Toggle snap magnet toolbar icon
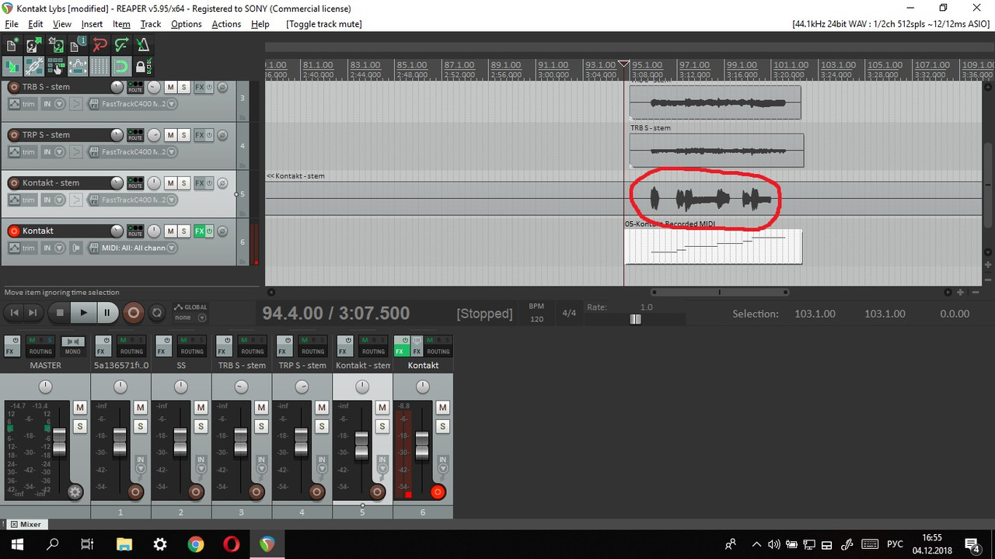The width and height of the screenshot is (995, 559). [121, 66]
